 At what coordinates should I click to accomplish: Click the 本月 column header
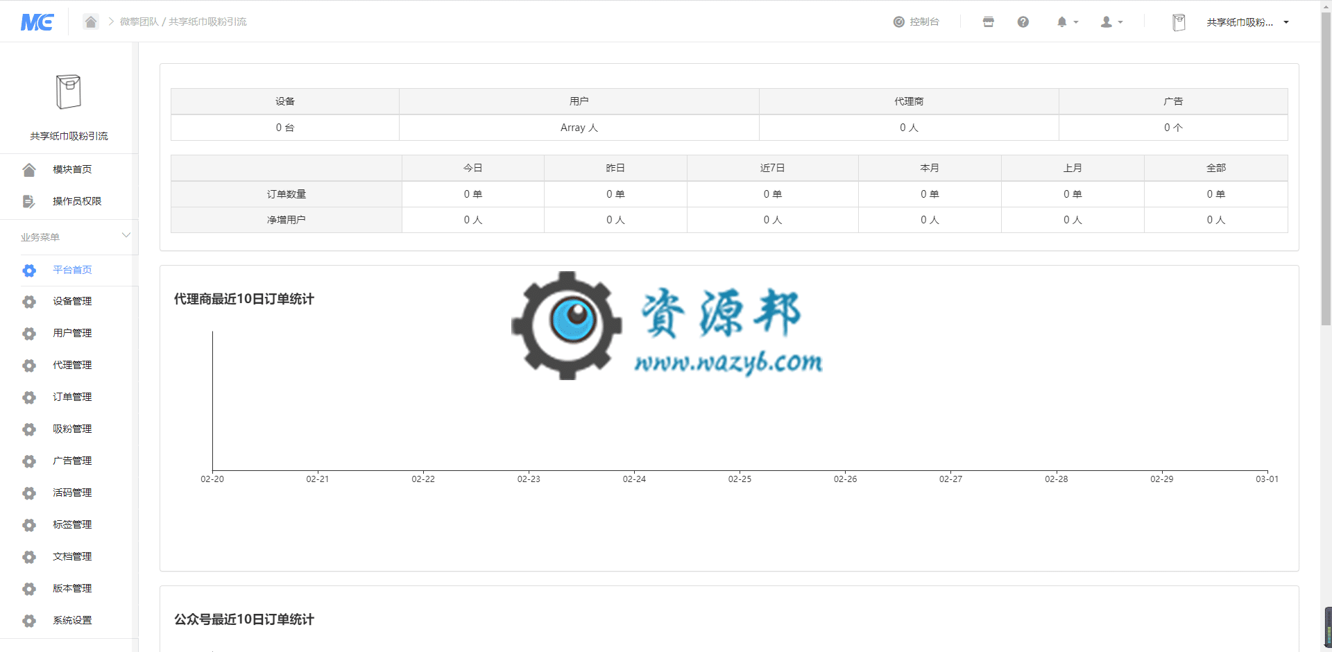click(x=930, y=168)
